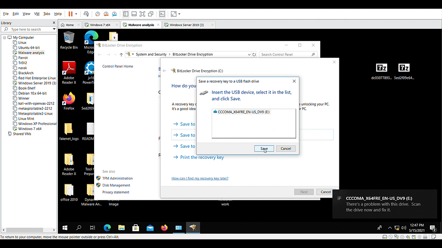Viewport: 442px width, 248px height.
Task: Click the Up arrow in Control Panel
Action: click(x=121, y=55)
